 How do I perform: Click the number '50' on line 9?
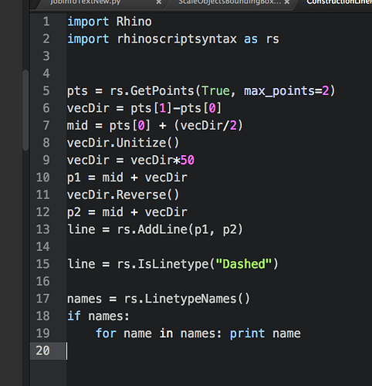(x=188, y=160)
